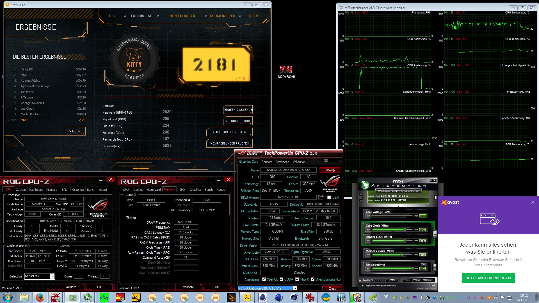Close the Avast popup with the X

click(533, 202)
